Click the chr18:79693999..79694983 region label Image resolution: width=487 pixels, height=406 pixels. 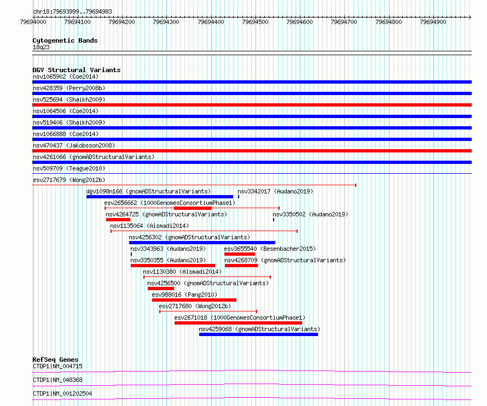[x=72, y=12]
